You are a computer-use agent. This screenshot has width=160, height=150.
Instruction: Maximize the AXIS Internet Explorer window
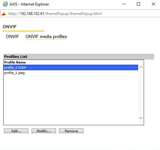point(138,4)
